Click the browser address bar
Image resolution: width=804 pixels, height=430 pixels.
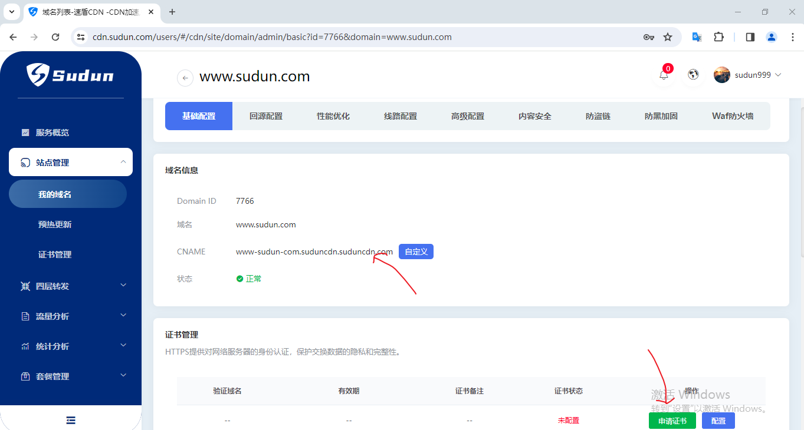click(354, 37)
